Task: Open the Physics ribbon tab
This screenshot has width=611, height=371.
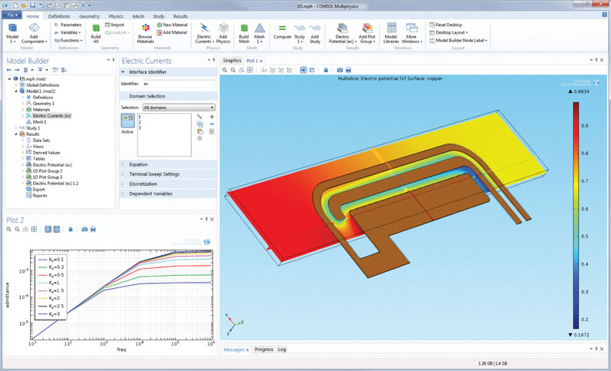Action: click(116, 16)
